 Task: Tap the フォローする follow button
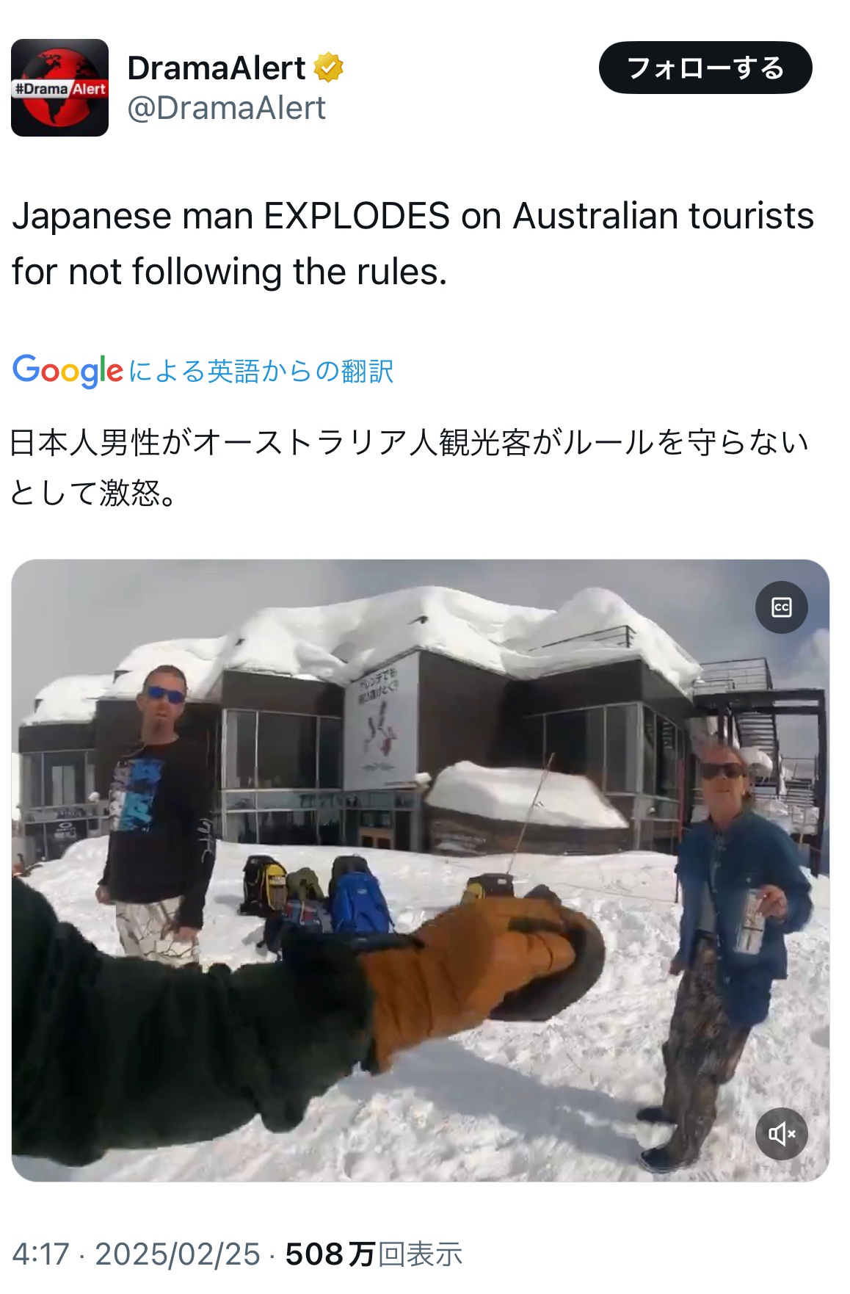(x=705, y=68)
